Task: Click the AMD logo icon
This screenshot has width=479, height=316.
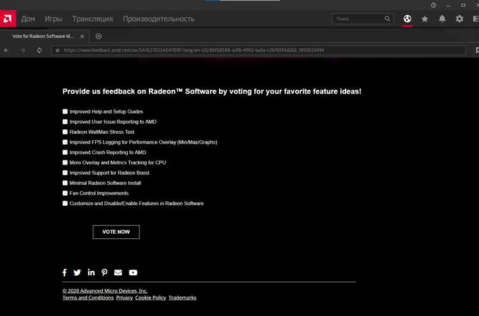Action: coord(8,18)
